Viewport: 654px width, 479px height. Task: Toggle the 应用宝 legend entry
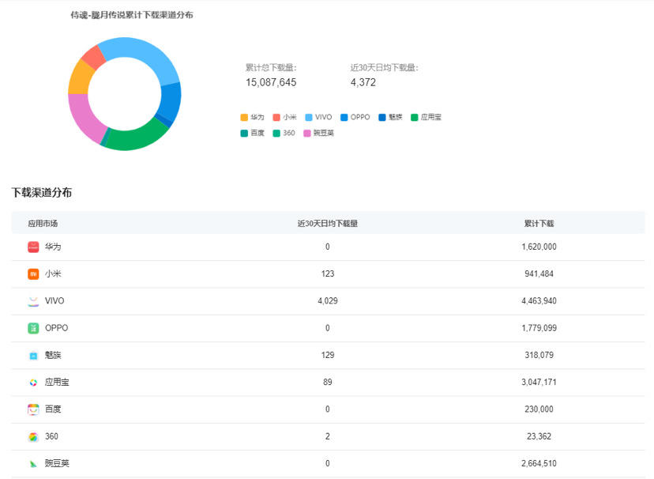coord(426,117)
